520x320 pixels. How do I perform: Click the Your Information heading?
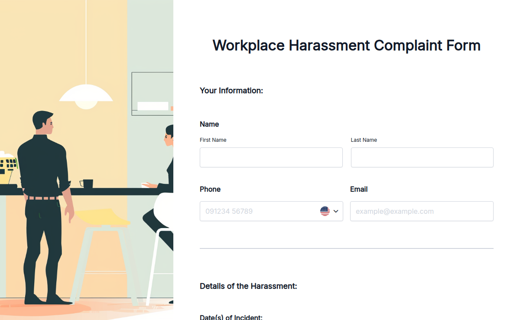[x=231, y=91]
